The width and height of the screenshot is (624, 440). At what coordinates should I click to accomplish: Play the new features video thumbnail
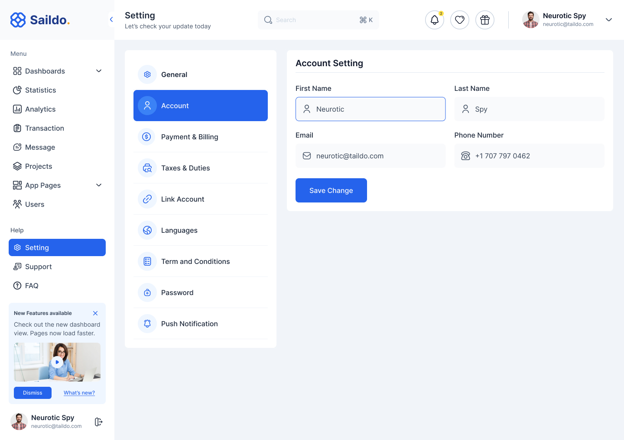[x=57, y=362]
